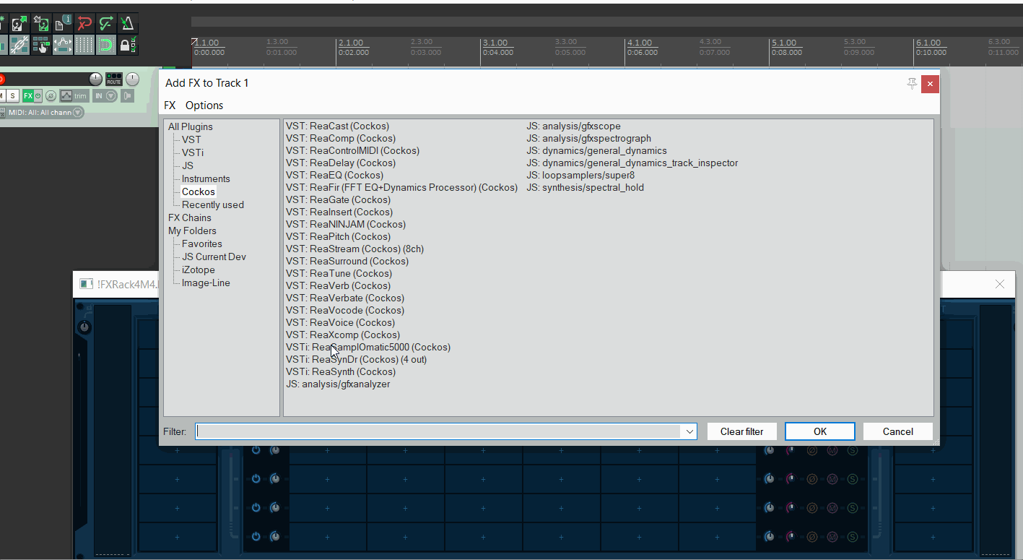1023x560 pixels.
Task: Solo the track with the S button
Action: coord(12,95)
